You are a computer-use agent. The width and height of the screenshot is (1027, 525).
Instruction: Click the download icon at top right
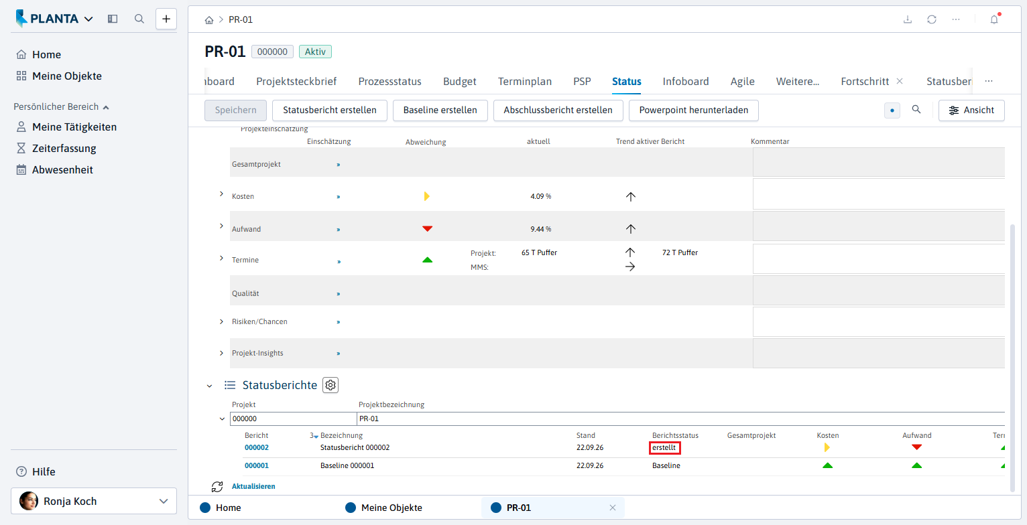coord(908,19)
